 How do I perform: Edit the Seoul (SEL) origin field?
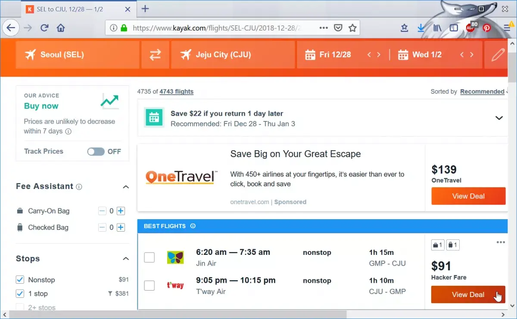[x=78, y=55]
